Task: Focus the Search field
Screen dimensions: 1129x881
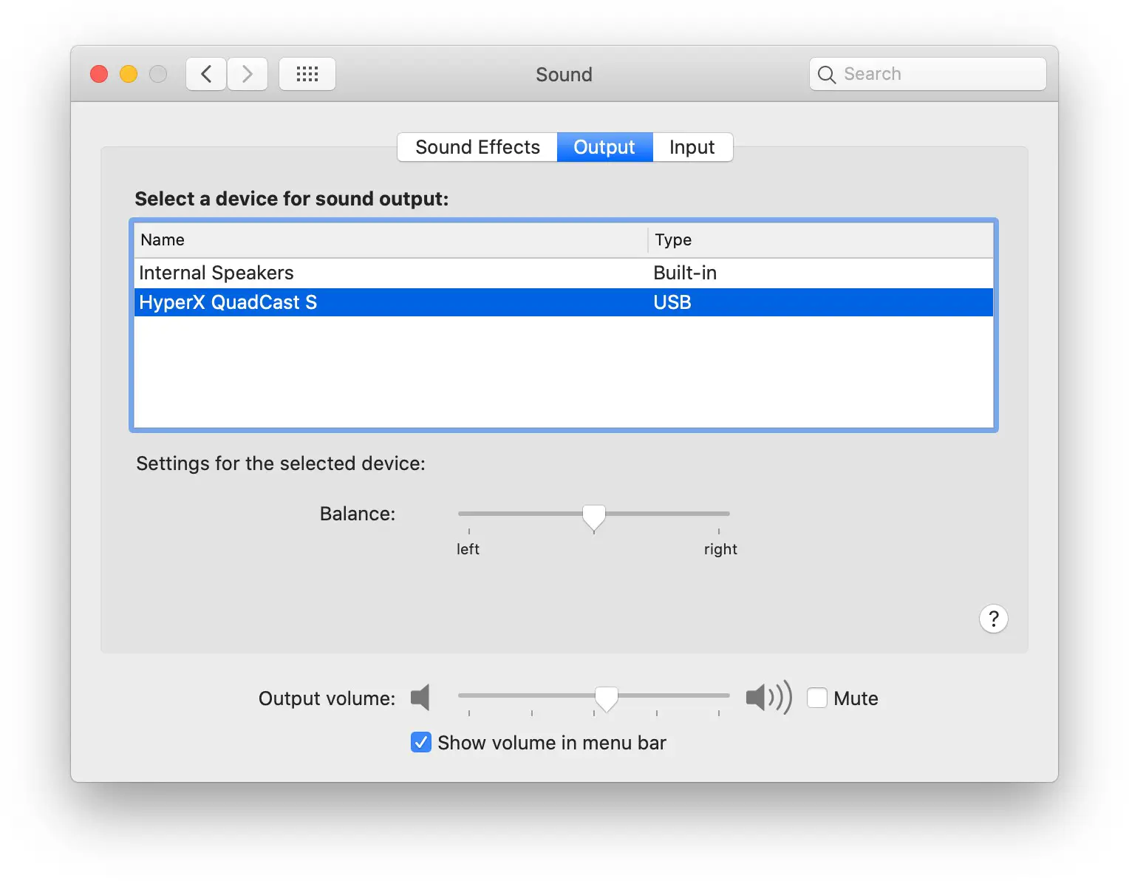Action: 938,74
